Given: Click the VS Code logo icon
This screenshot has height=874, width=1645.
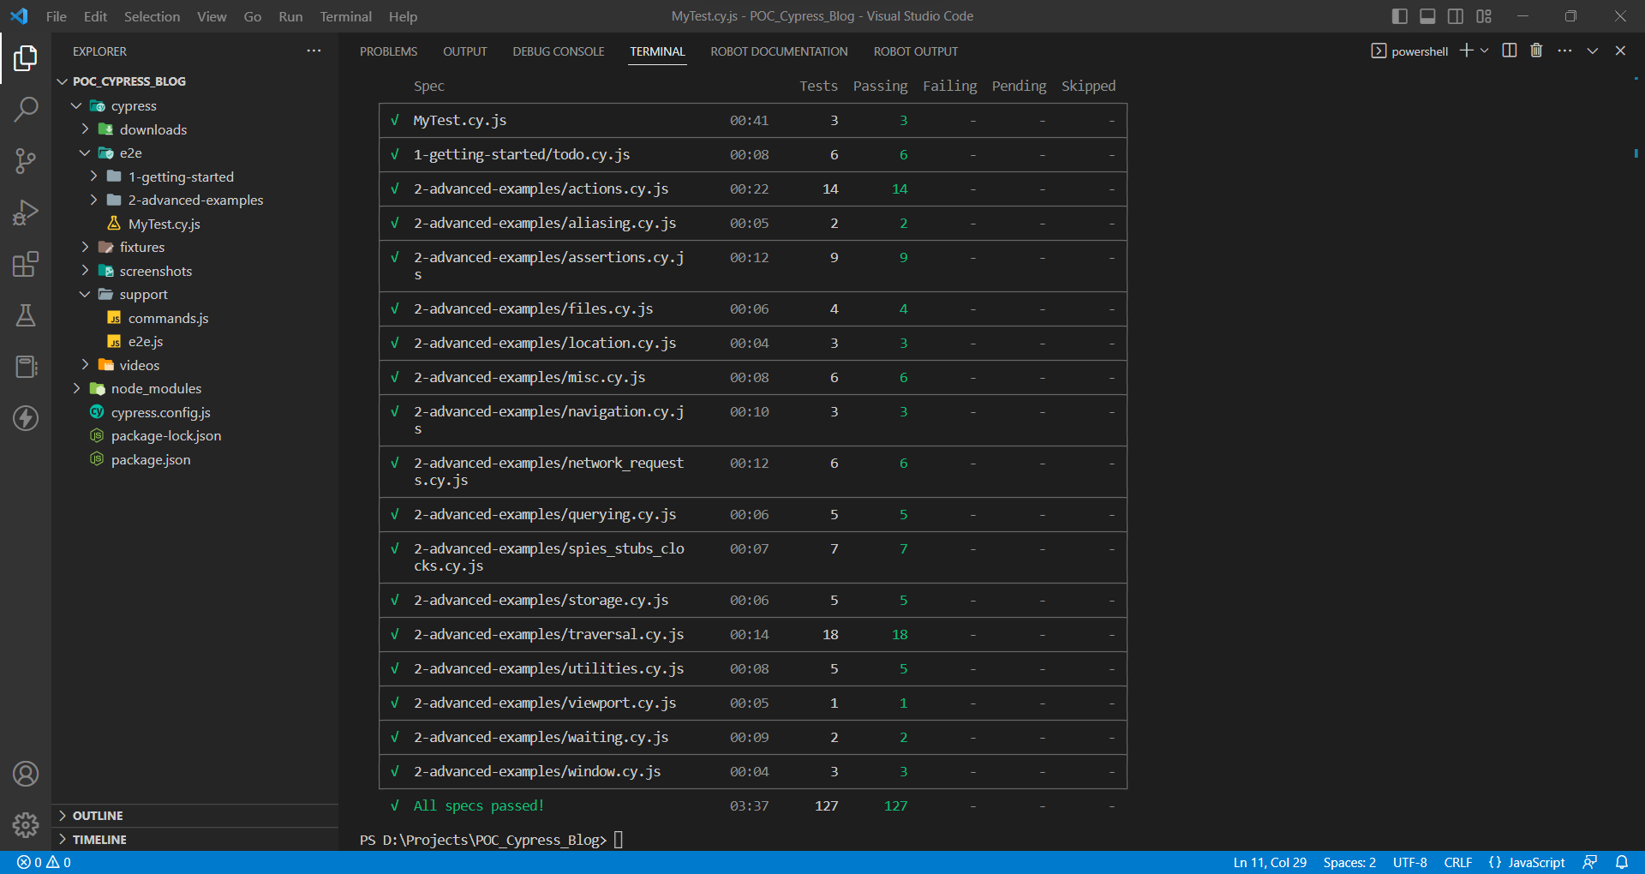Looking at the screenshot, I should pyautogui.click(x=19, y=16).
